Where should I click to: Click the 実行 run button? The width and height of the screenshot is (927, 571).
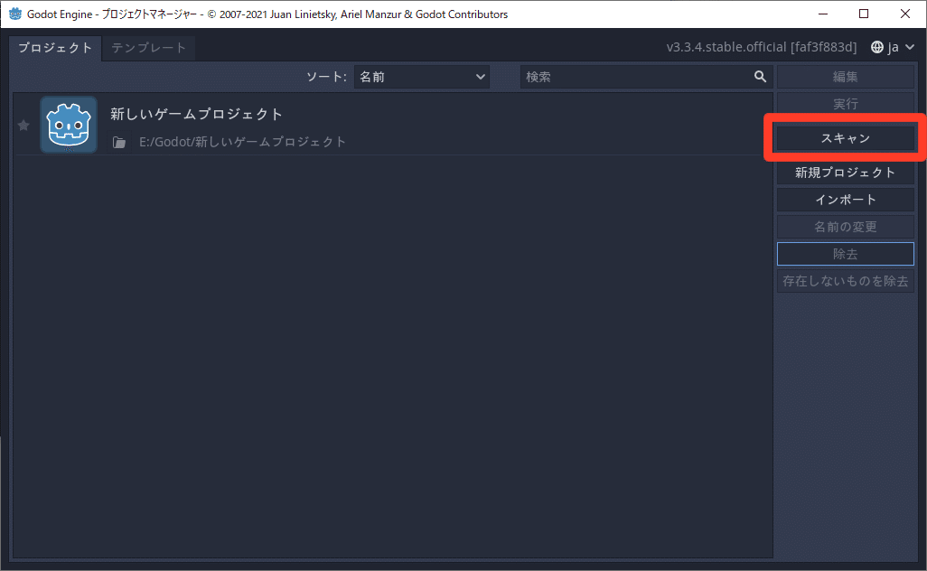845,104
